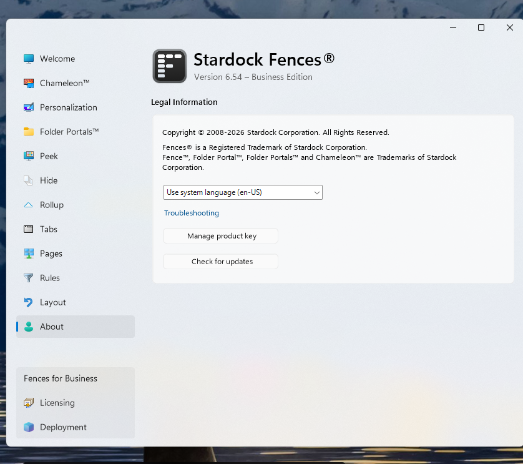Click the Hide icon in sidebar
Viewport: 523px width, 464px height.
pyautogui.click(x=28, y=180)
